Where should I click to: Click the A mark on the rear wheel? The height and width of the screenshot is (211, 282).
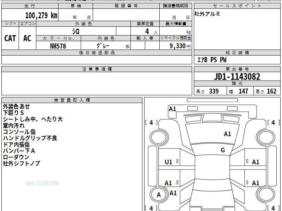159,195
